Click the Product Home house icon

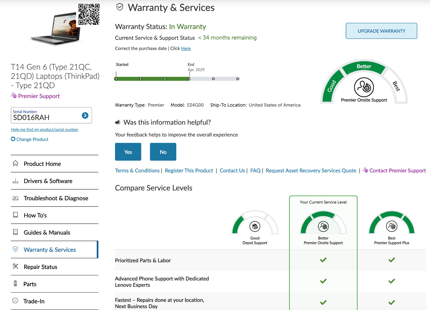point(16,163)
